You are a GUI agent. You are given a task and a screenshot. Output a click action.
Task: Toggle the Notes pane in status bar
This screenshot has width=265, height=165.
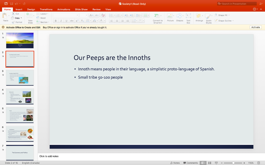coord(175,163)
